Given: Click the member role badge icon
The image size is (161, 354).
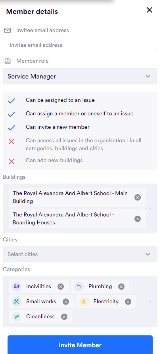Looking at the screenshot, I should (8, 61).
